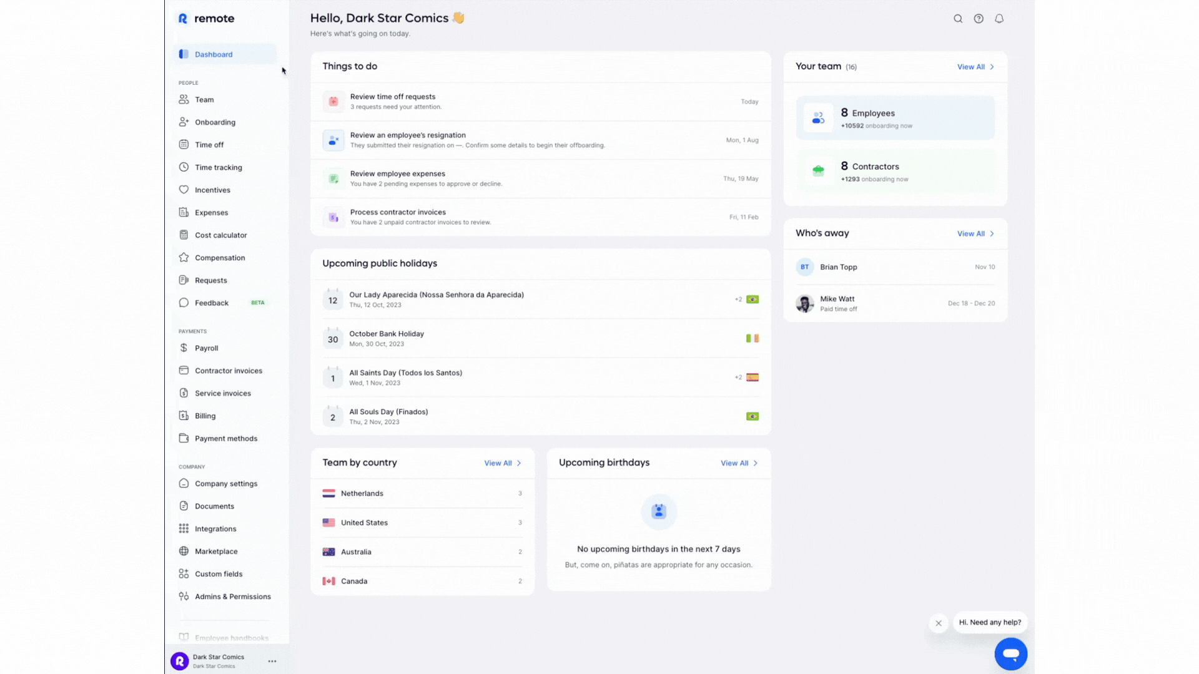Click the Requests sidebar icon

(184, 280)
